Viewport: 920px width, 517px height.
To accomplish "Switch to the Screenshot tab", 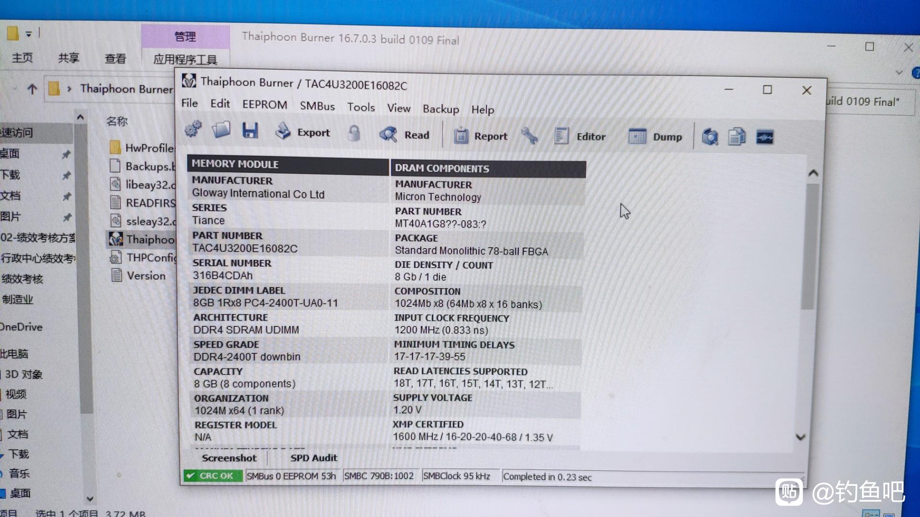I will (x=229, y=458).
